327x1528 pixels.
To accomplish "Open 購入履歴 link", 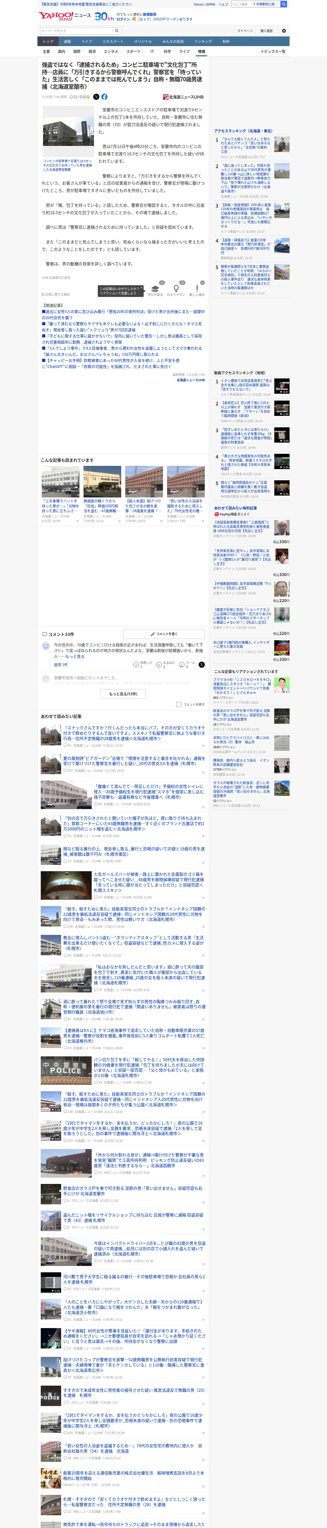I will [266, 31].
